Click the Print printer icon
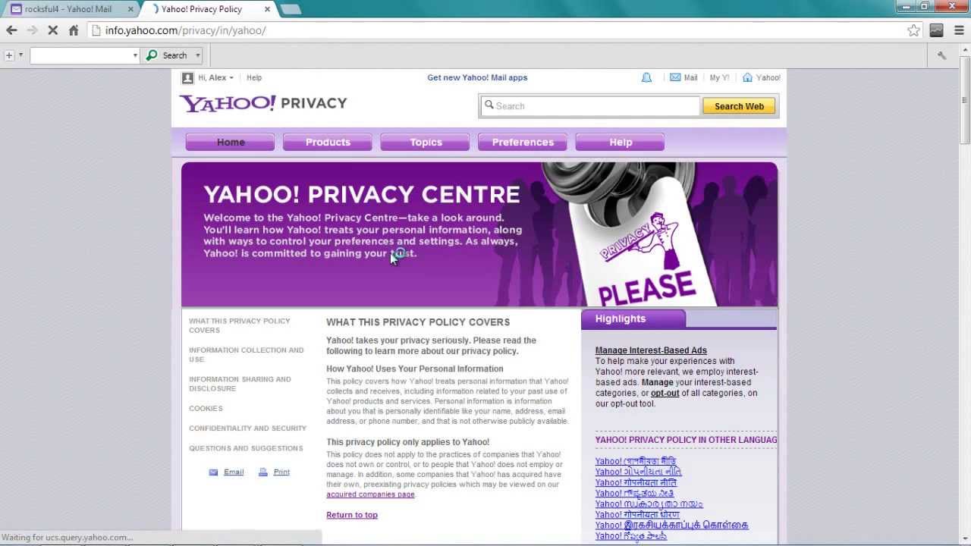The image size is (971, 546). tap(263, 472)
